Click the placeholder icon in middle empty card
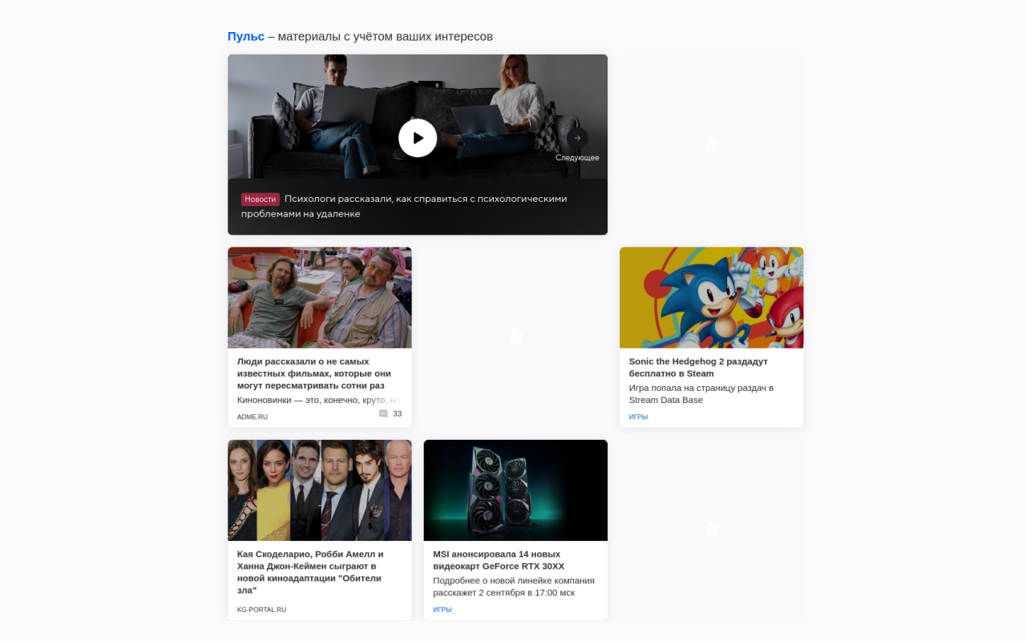This screenshot has height=641, width=1026. [x=515, y=337]
